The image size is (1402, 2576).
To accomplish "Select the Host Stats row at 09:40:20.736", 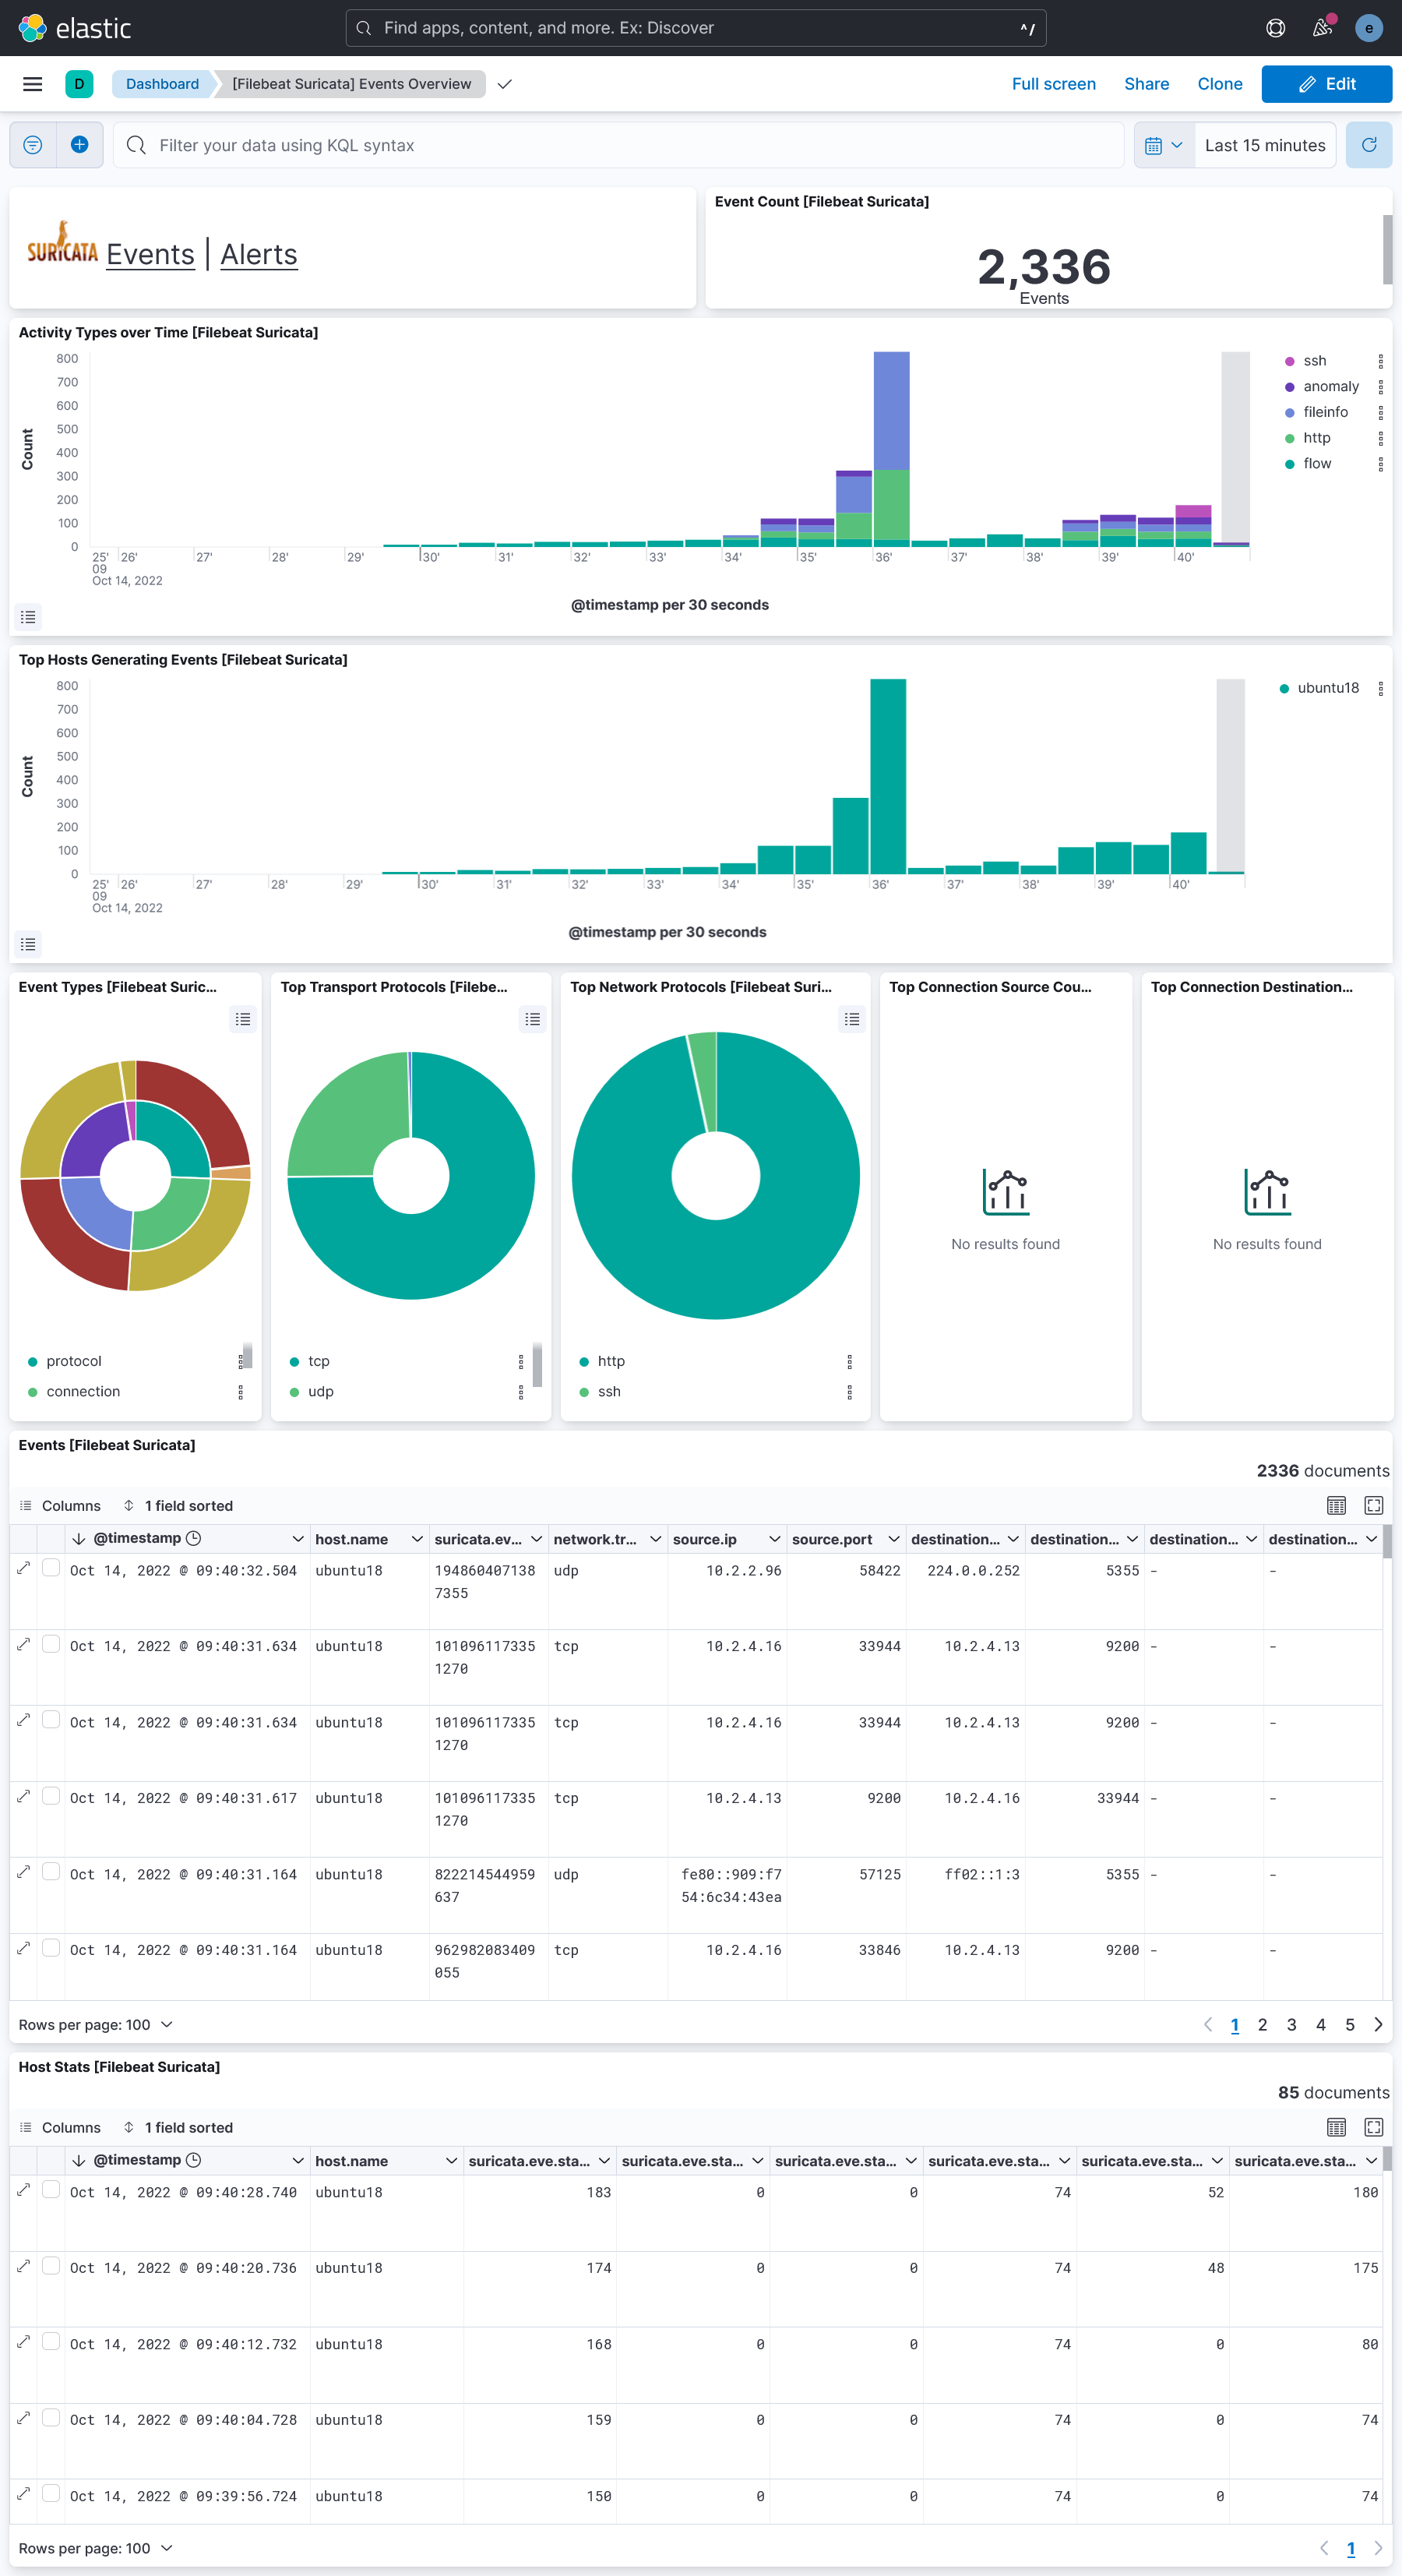I will point(51,2266).
